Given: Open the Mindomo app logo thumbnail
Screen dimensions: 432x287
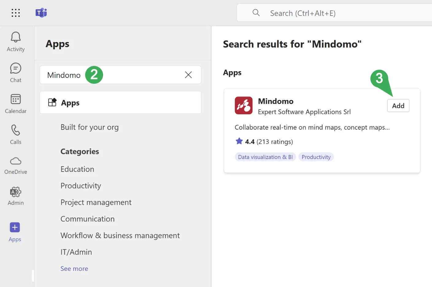Looking at the screenshot, I should [x=244, y=105].
